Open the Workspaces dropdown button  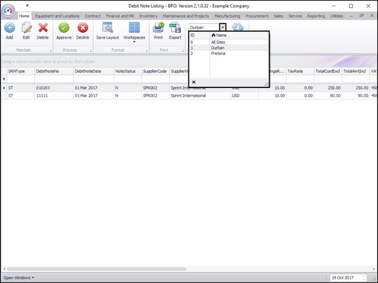[135, 32]
